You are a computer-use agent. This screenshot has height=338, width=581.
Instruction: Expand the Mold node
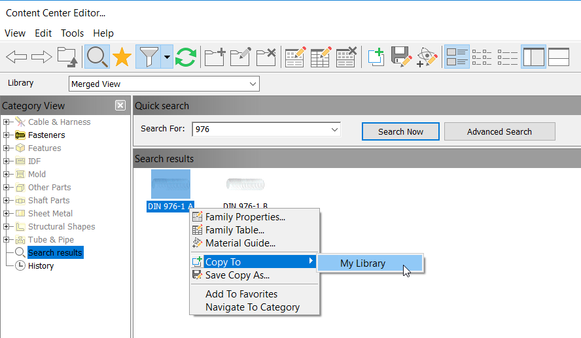[x=6, y=175]
